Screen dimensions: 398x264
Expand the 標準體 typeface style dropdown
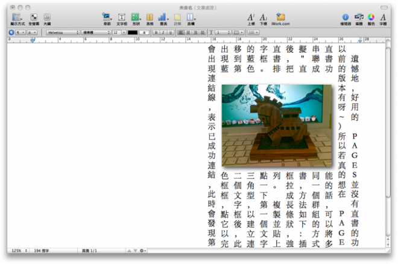click(96, 32)
